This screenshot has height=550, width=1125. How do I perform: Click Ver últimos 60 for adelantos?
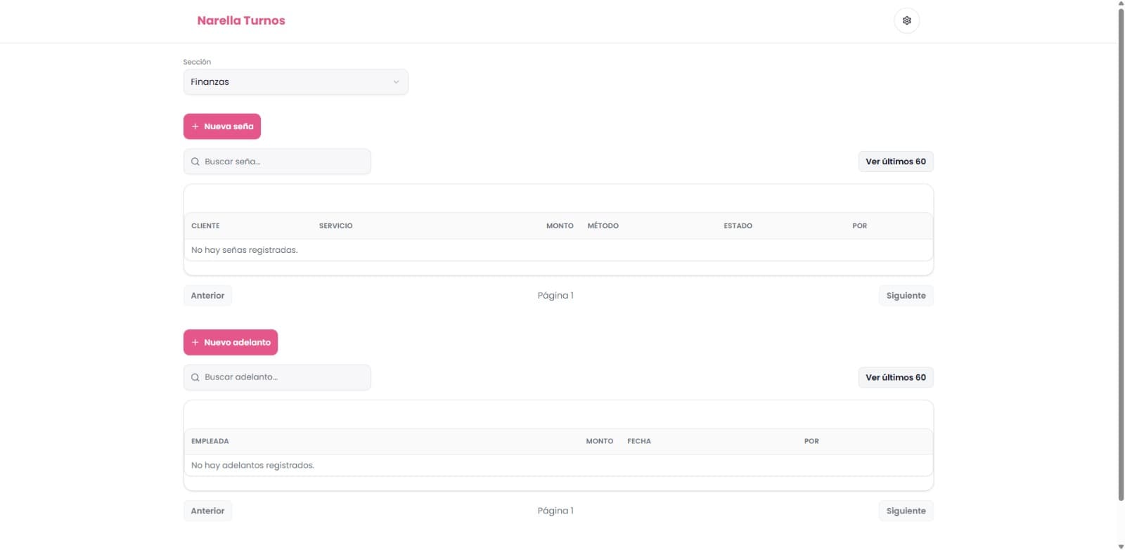(x=895, y=377)
